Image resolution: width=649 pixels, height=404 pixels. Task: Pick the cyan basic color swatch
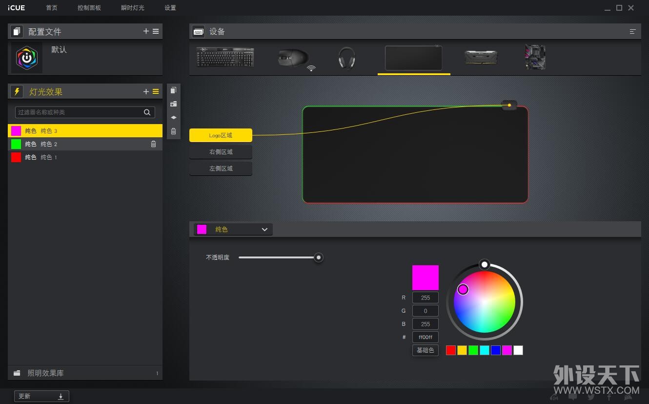[x=485, y=350]
